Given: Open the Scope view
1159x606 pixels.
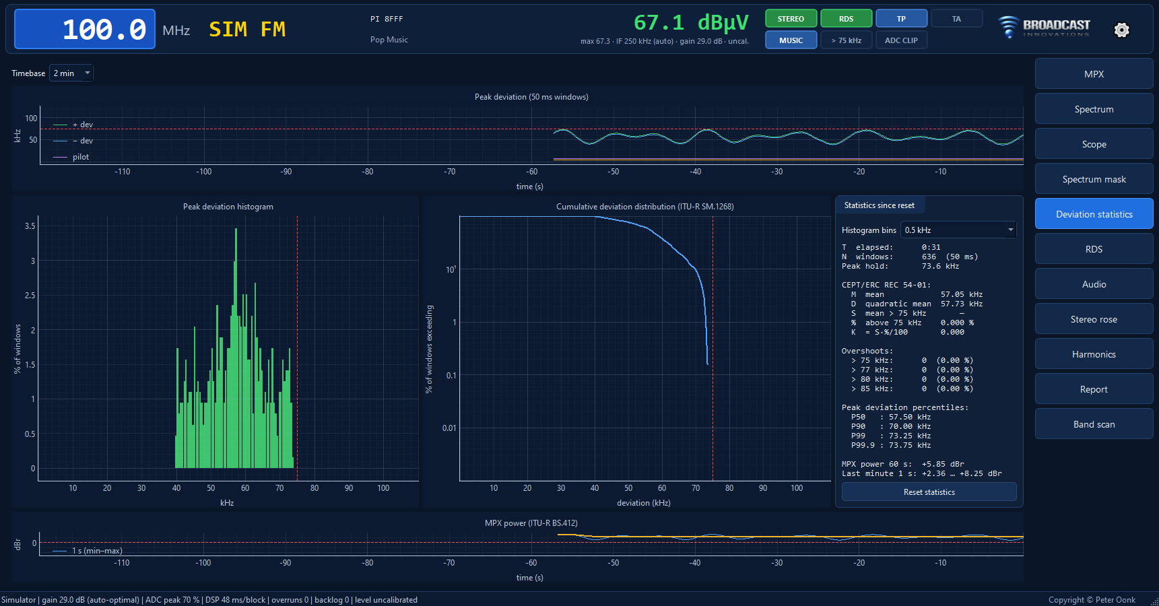Looking at the screenshot, I should click(1094, 144).
